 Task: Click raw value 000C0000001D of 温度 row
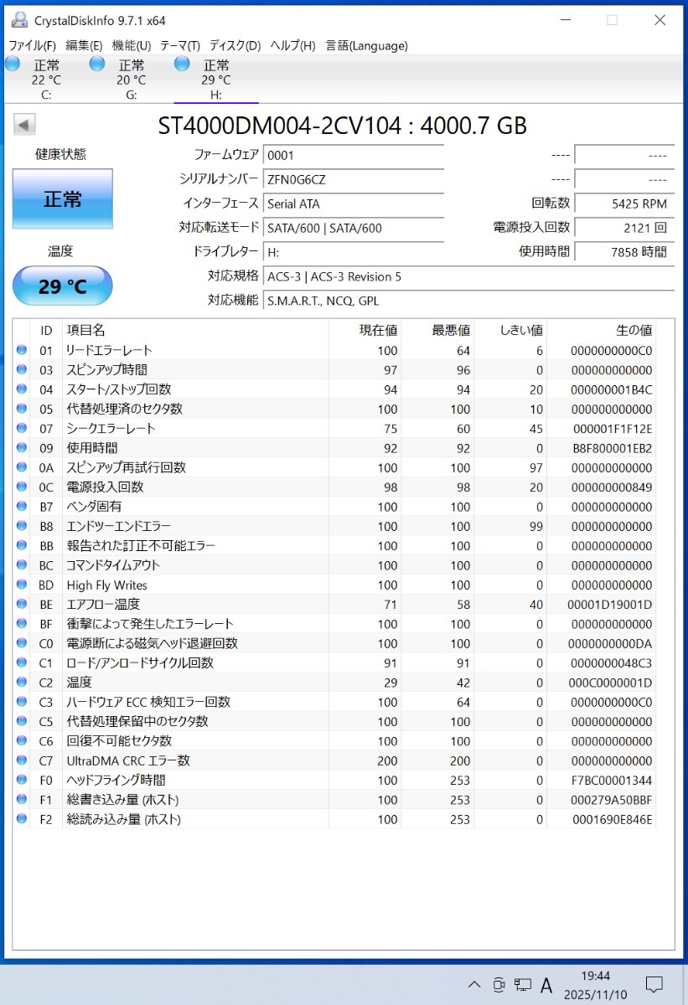coord(612,683)
